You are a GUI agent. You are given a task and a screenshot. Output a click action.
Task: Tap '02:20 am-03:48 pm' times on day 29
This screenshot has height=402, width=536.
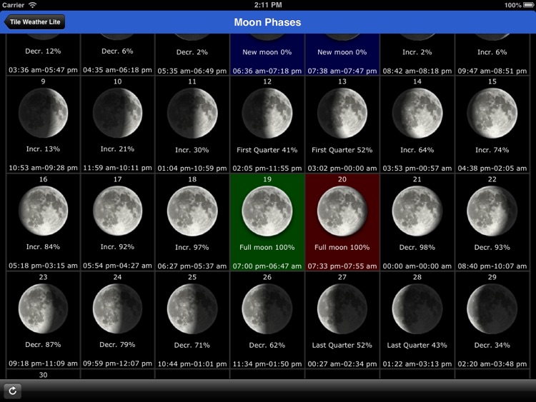[x=492, y=364]
